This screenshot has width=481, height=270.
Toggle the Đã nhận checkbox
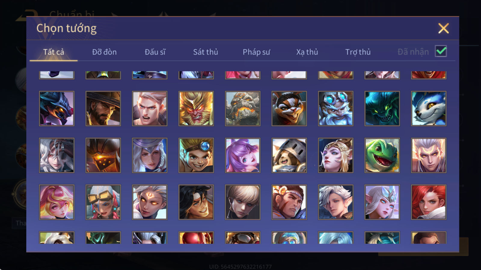441,51
